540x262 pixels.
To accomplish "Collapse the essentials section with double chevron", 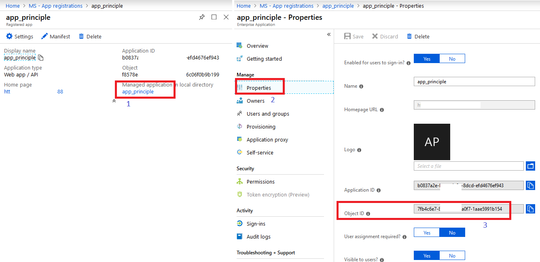I will pos(114,101).
